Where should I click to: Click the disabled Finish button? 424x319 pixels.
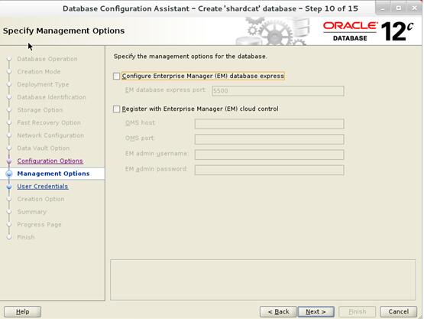point(358,311)
